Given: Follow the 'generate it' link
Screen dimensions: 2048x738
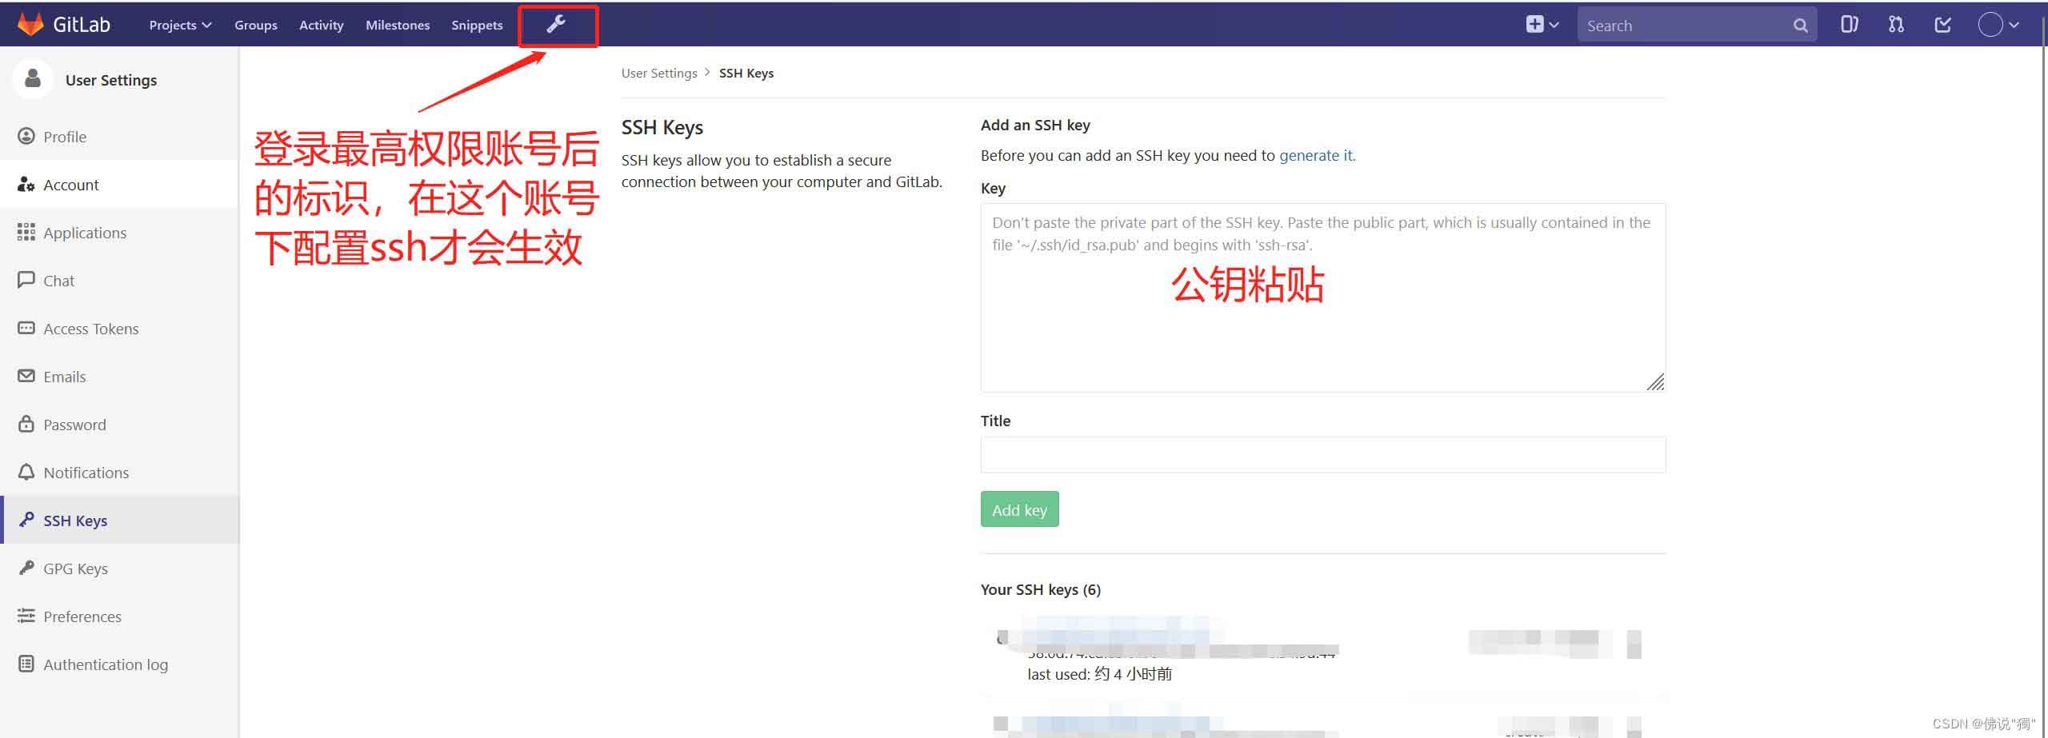Looking at the screenshot, I should (x=1316, y=155).
